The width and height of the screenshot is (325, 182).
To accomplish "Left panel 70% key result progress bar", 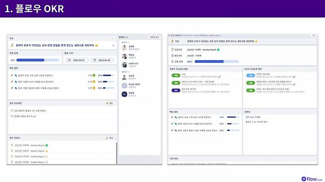I will [109, 75].
